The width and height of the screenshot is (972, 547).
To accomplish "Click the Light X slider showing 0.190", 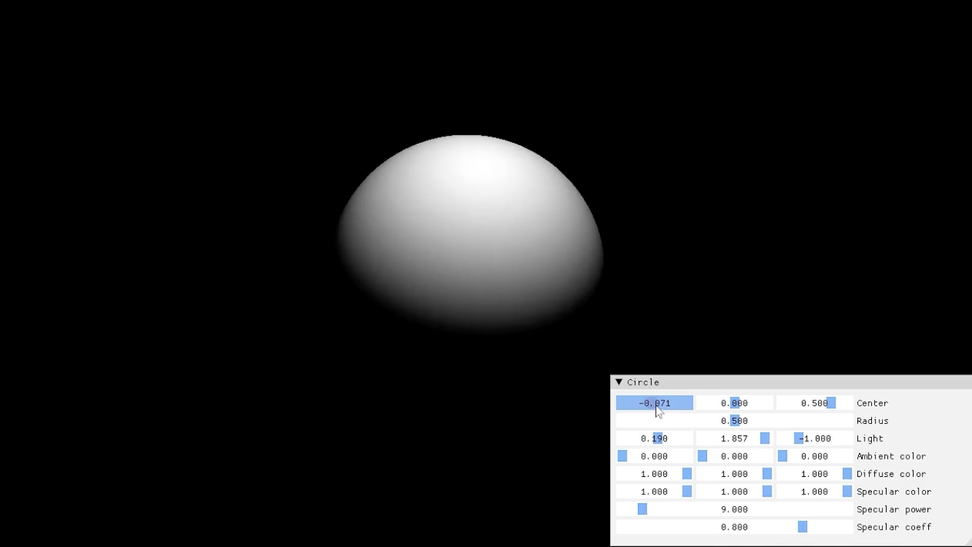I will 655,438.
